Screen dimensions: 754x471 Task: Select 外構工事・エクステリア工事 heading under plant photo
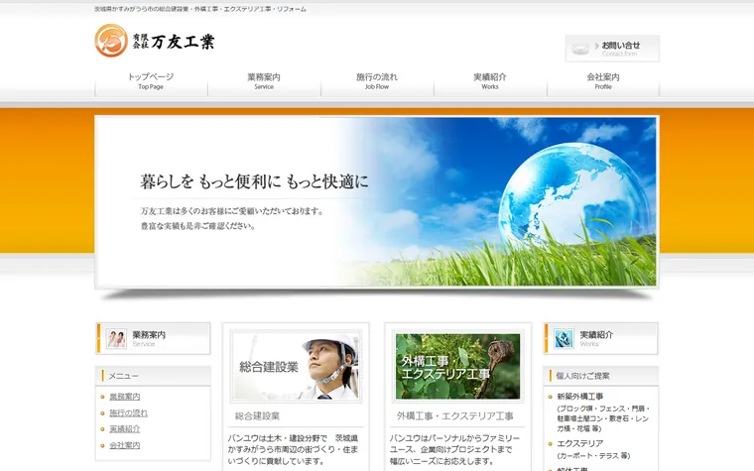pyautogui.click(x=455, y=416)
